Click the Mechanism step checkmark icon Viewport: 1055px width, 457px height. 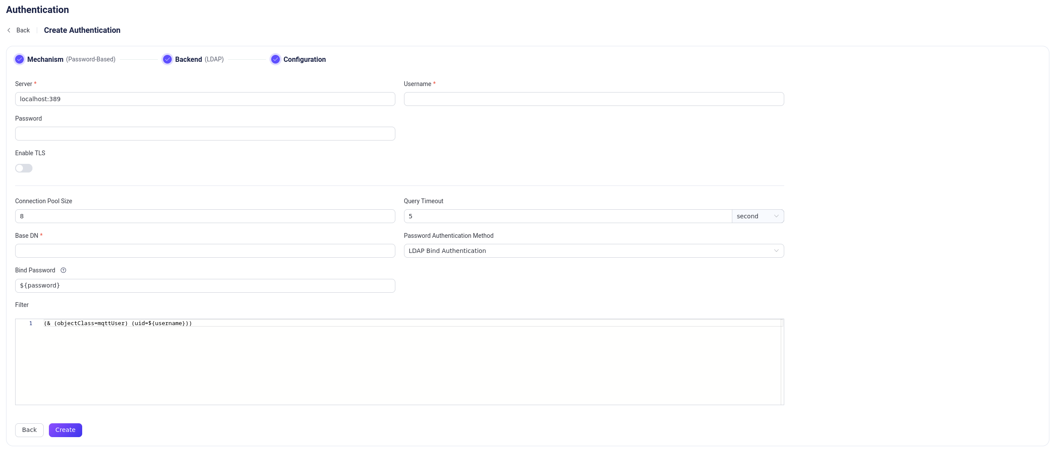[19, 59]
